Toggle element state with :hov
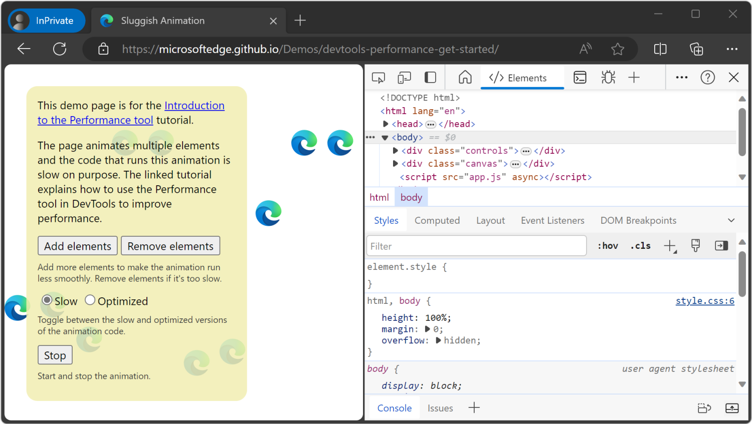The width and height of the screenshot is (752, 424). tap(608, 246)
